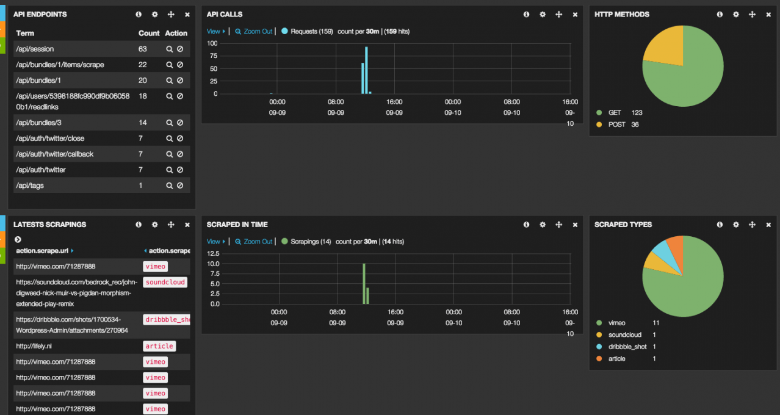Filter by /api/session using its magnifier icon
This screenshot has height=415, width=780.
coord(169,49)
